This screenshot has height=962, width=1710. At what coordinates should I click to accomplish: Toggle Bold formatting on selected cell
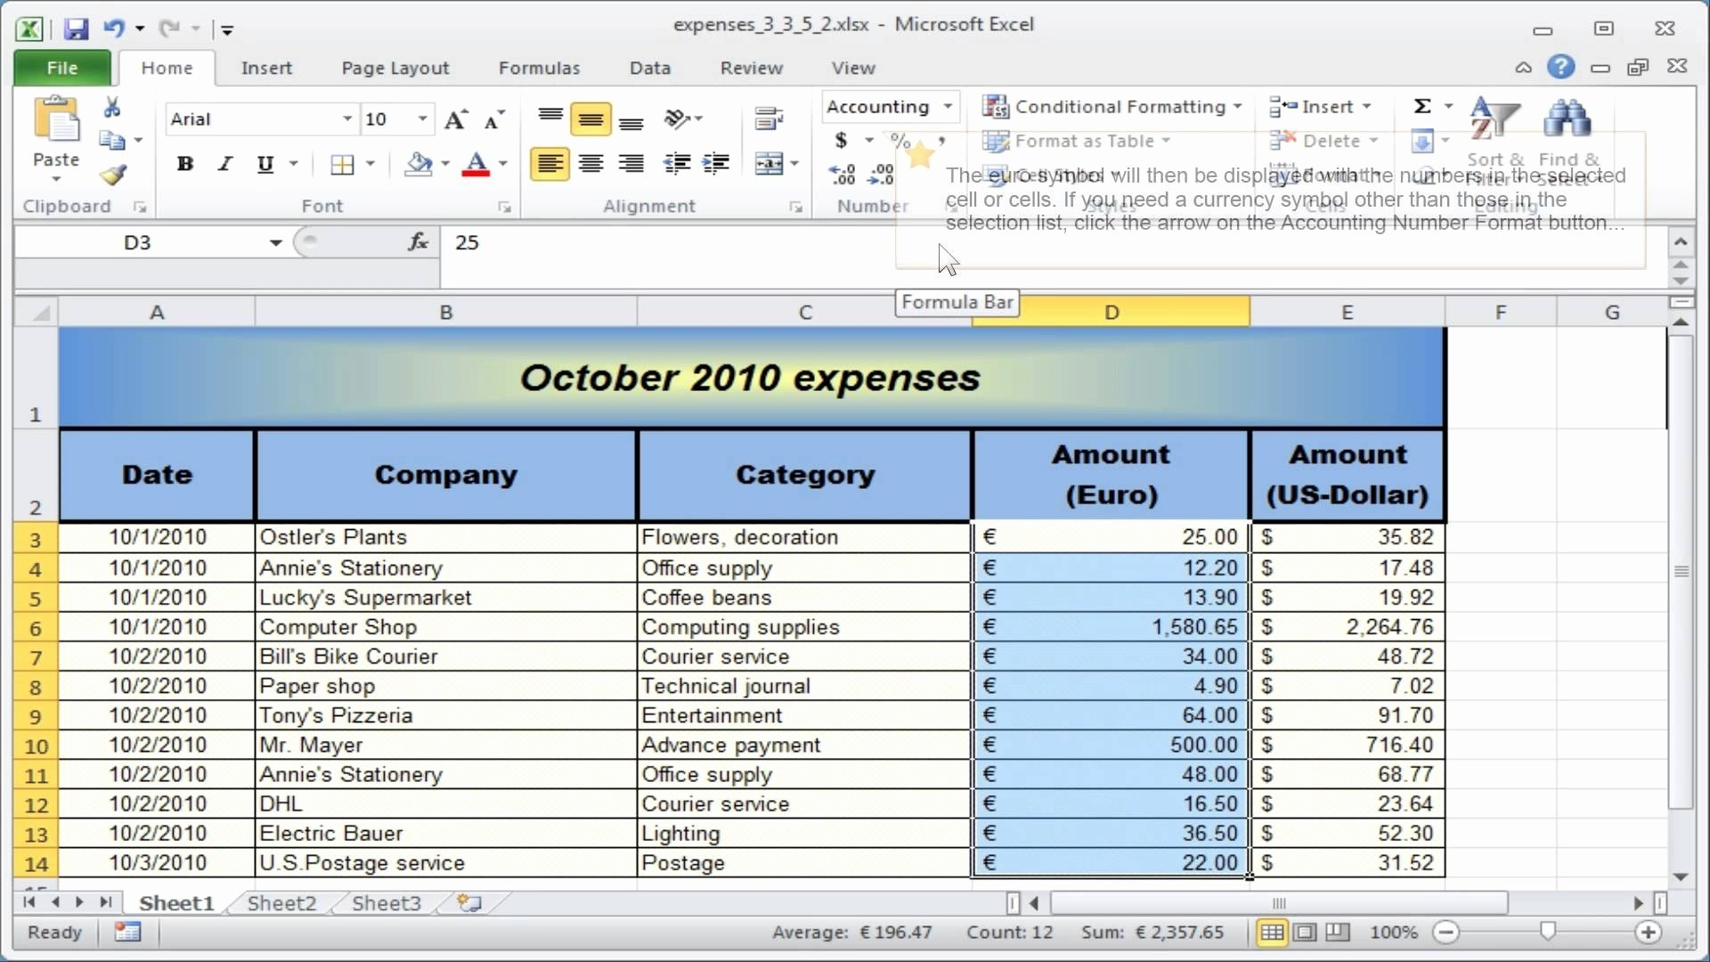[x=184, y=163]
